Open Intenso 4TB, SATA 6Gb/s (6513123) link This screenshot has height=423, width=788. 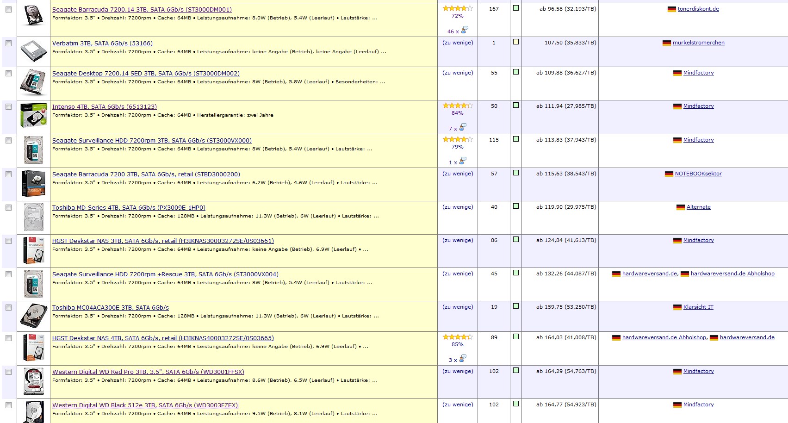click(105, 107)
